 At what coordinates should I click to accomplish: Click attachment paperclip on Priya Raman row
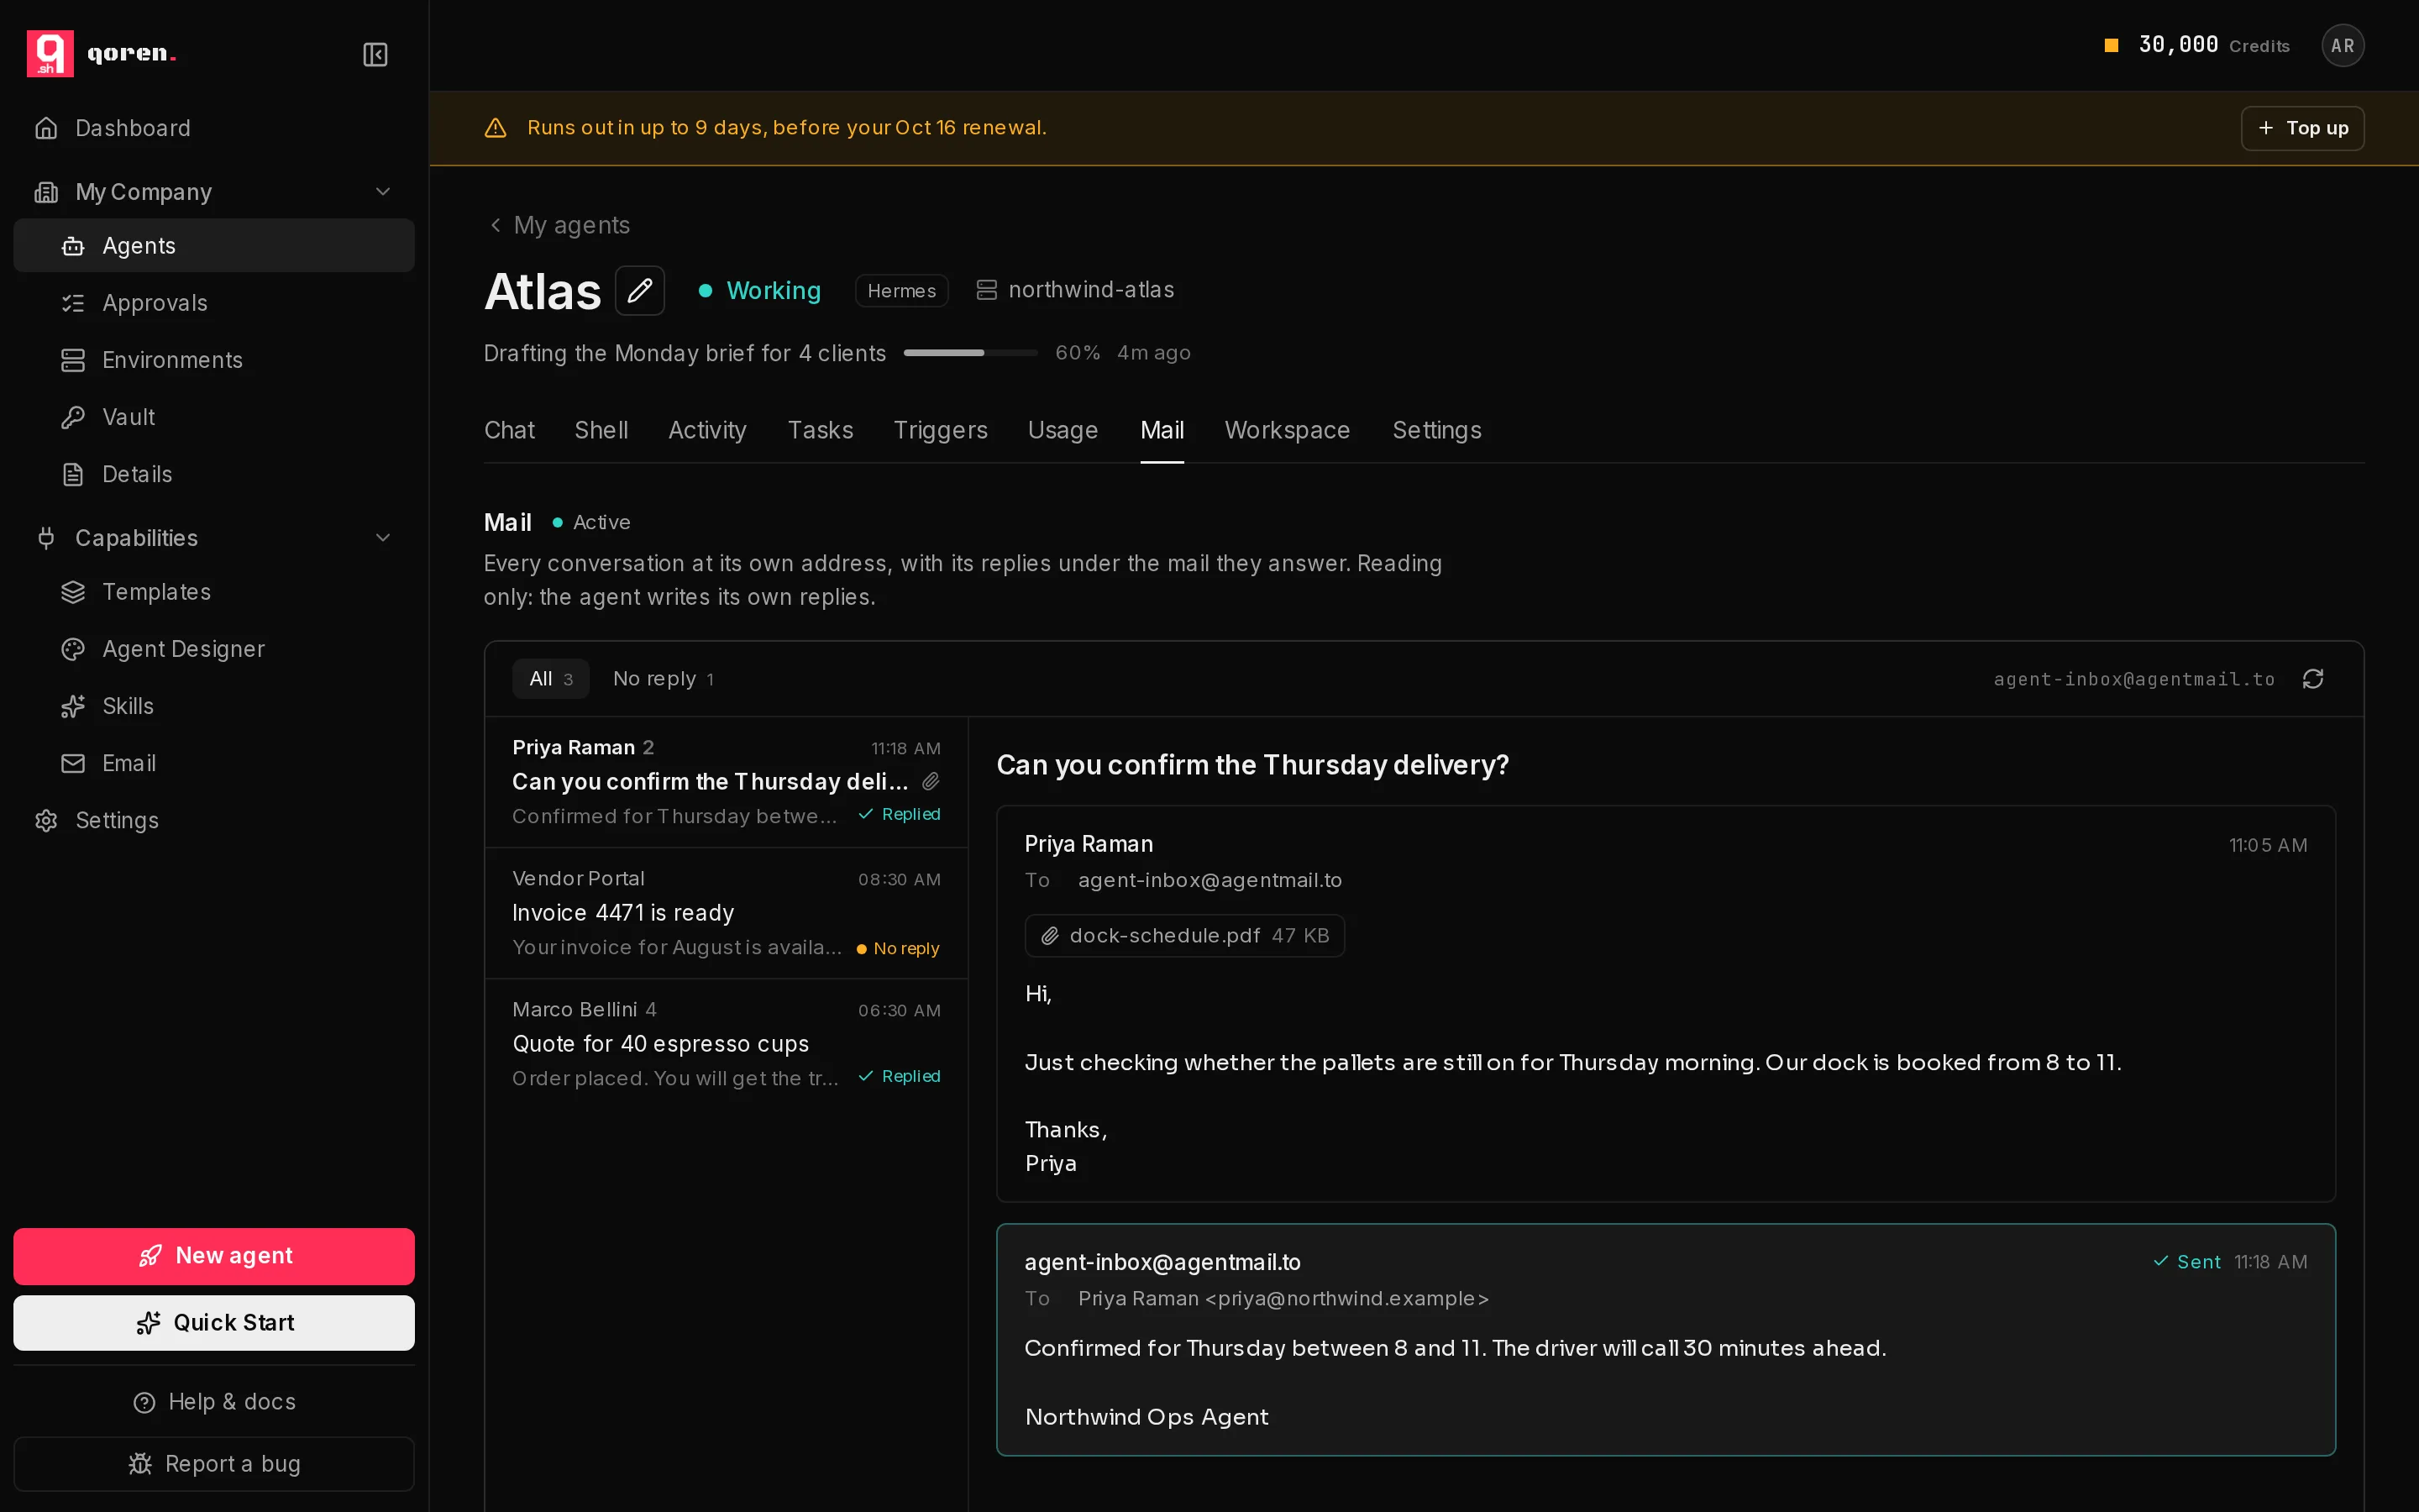click(x=931, y=781)
